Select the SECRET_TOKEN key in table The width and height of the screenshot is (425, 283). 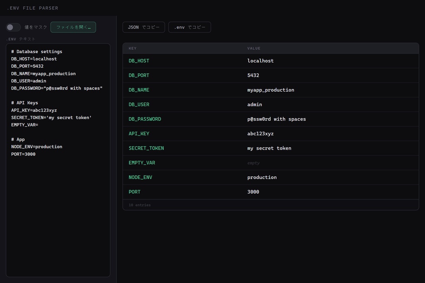pos(146,148)
